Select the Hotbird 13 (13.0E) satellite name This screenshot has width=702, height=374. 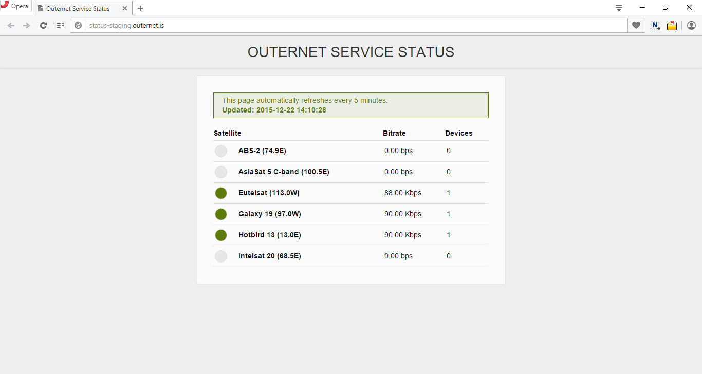270,235
